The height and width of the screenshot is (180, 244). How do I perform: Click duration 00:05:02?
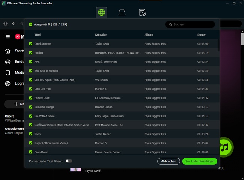click(x=203, y=143)
